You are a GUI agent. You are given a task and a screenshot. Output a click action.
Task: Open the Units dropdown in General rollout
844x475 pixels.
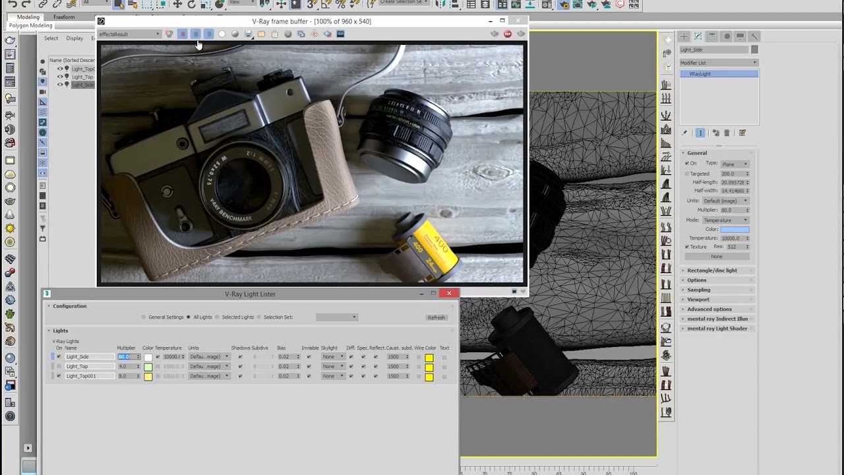click(725, 201)
